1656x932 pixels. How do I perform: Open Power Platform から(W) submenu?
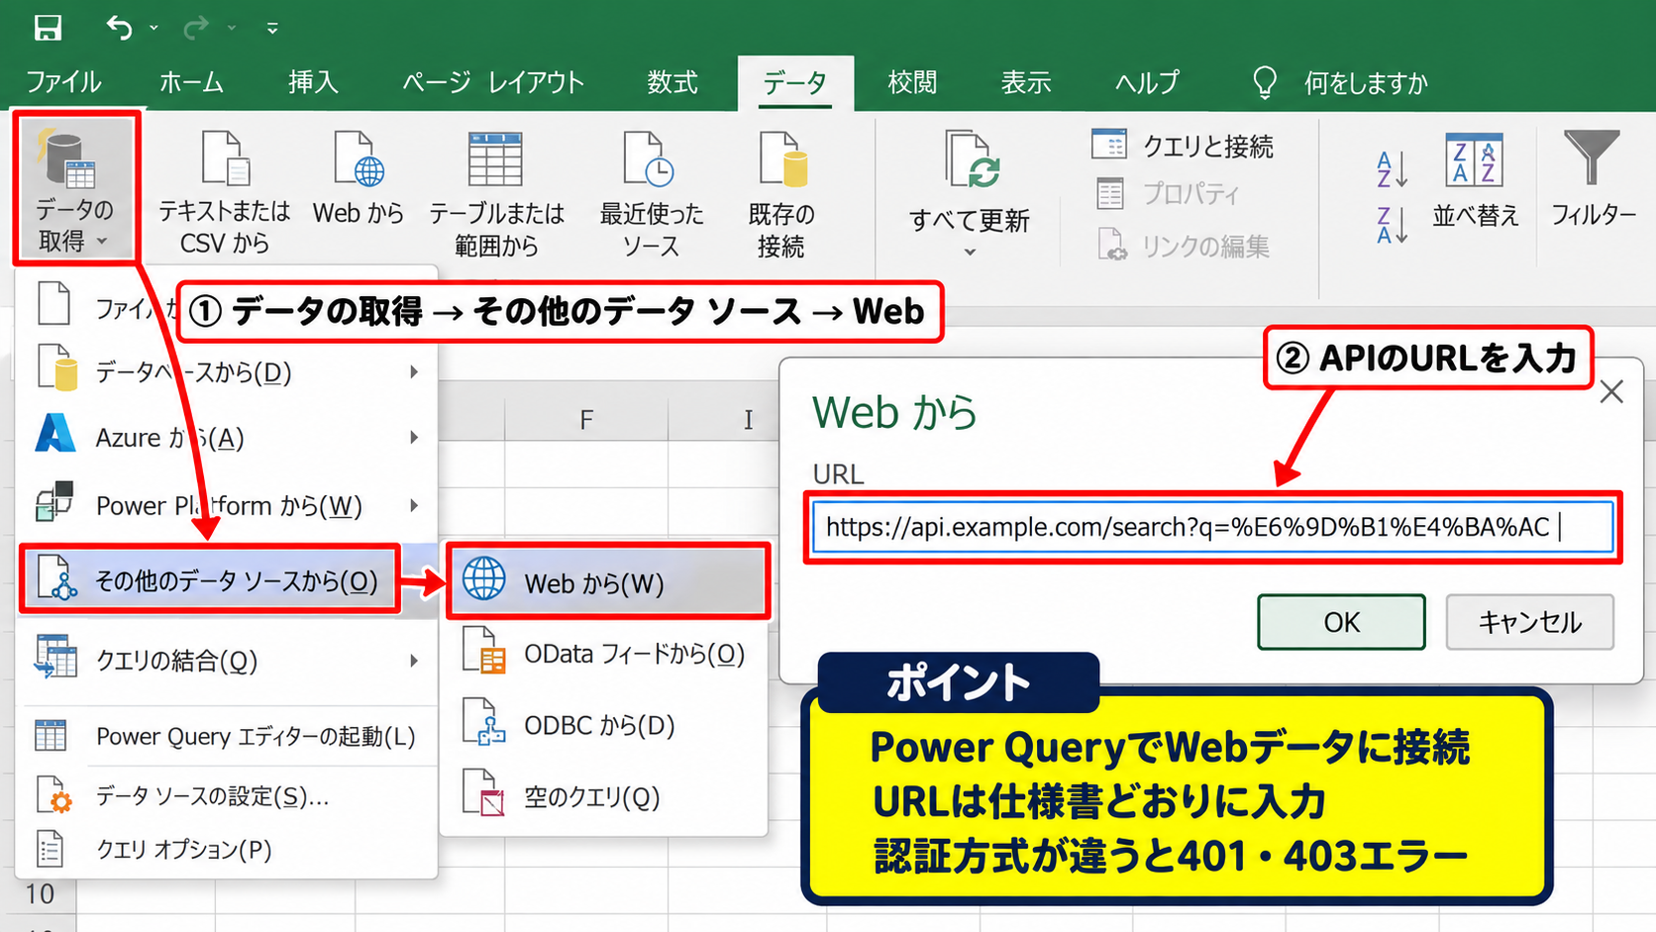point(226,505)
